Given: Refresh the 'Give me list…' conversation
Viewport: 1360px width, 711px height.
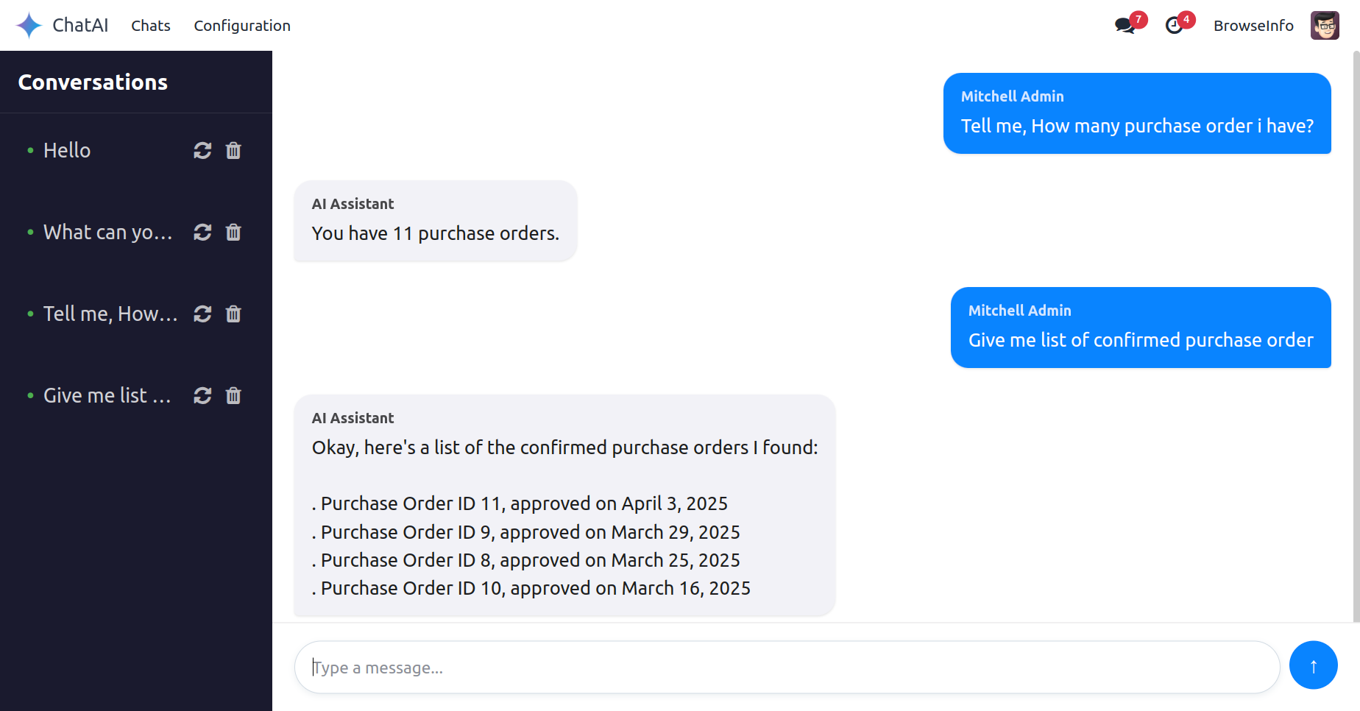Looking at the screenshot, I should point(202,396).
